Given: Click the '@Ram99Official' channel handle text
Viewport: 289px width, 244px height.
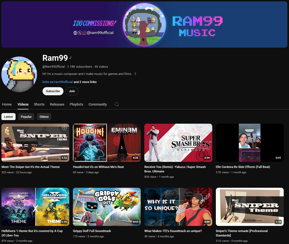Looking at the screenshot, I should coord(53,67).
